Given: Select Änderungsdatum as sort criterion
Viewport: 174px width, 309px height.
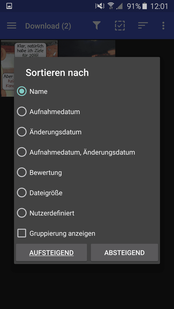Looking at the screenshot, I should 87,132.
